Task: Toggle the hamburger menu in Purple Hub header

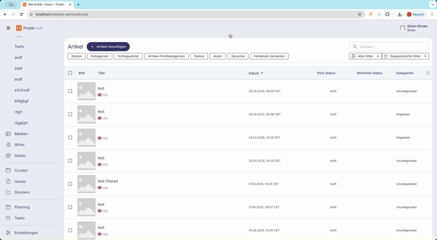Action: 8,28
